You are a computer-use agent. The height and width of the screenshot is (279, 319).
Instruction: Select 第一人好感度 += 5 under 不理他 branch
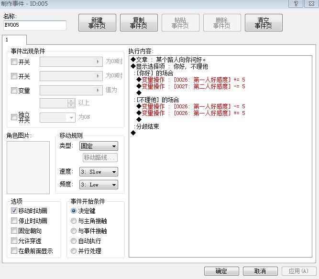pyautogui.click(x=191, y=113)
